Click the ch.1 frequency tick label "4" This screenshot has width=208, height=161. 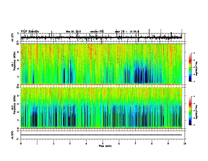pos(18,69)
